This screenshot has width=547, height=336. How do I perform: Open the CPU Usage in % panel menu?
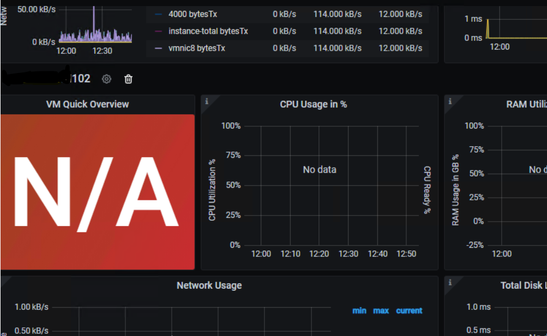point(313,105)
